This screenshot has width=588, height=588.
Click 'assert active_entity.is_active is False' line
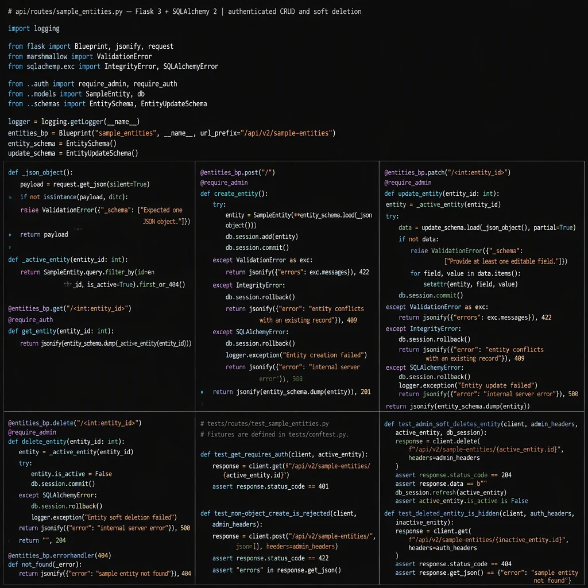point(462,501)
